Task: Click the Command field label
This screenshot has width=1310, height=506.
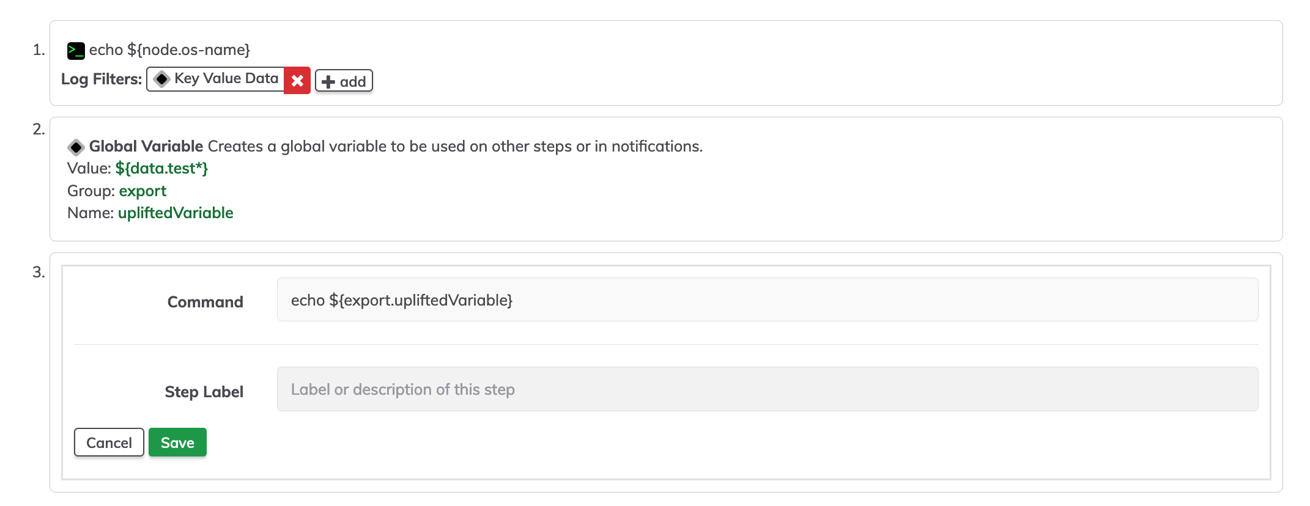Action: (205, 302)
